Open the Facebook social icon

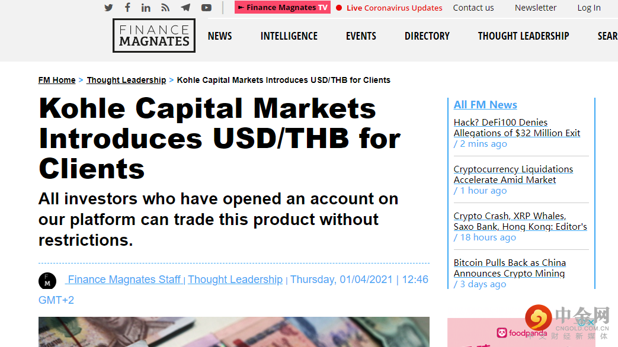coord(127,8)
